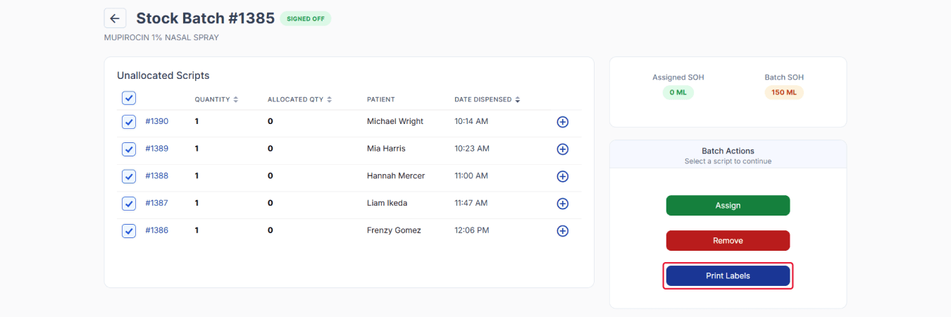The height and width of the screenshot is (317, 951).
Task: Click the 11:00 AM dispensed time
Action: 472,175
